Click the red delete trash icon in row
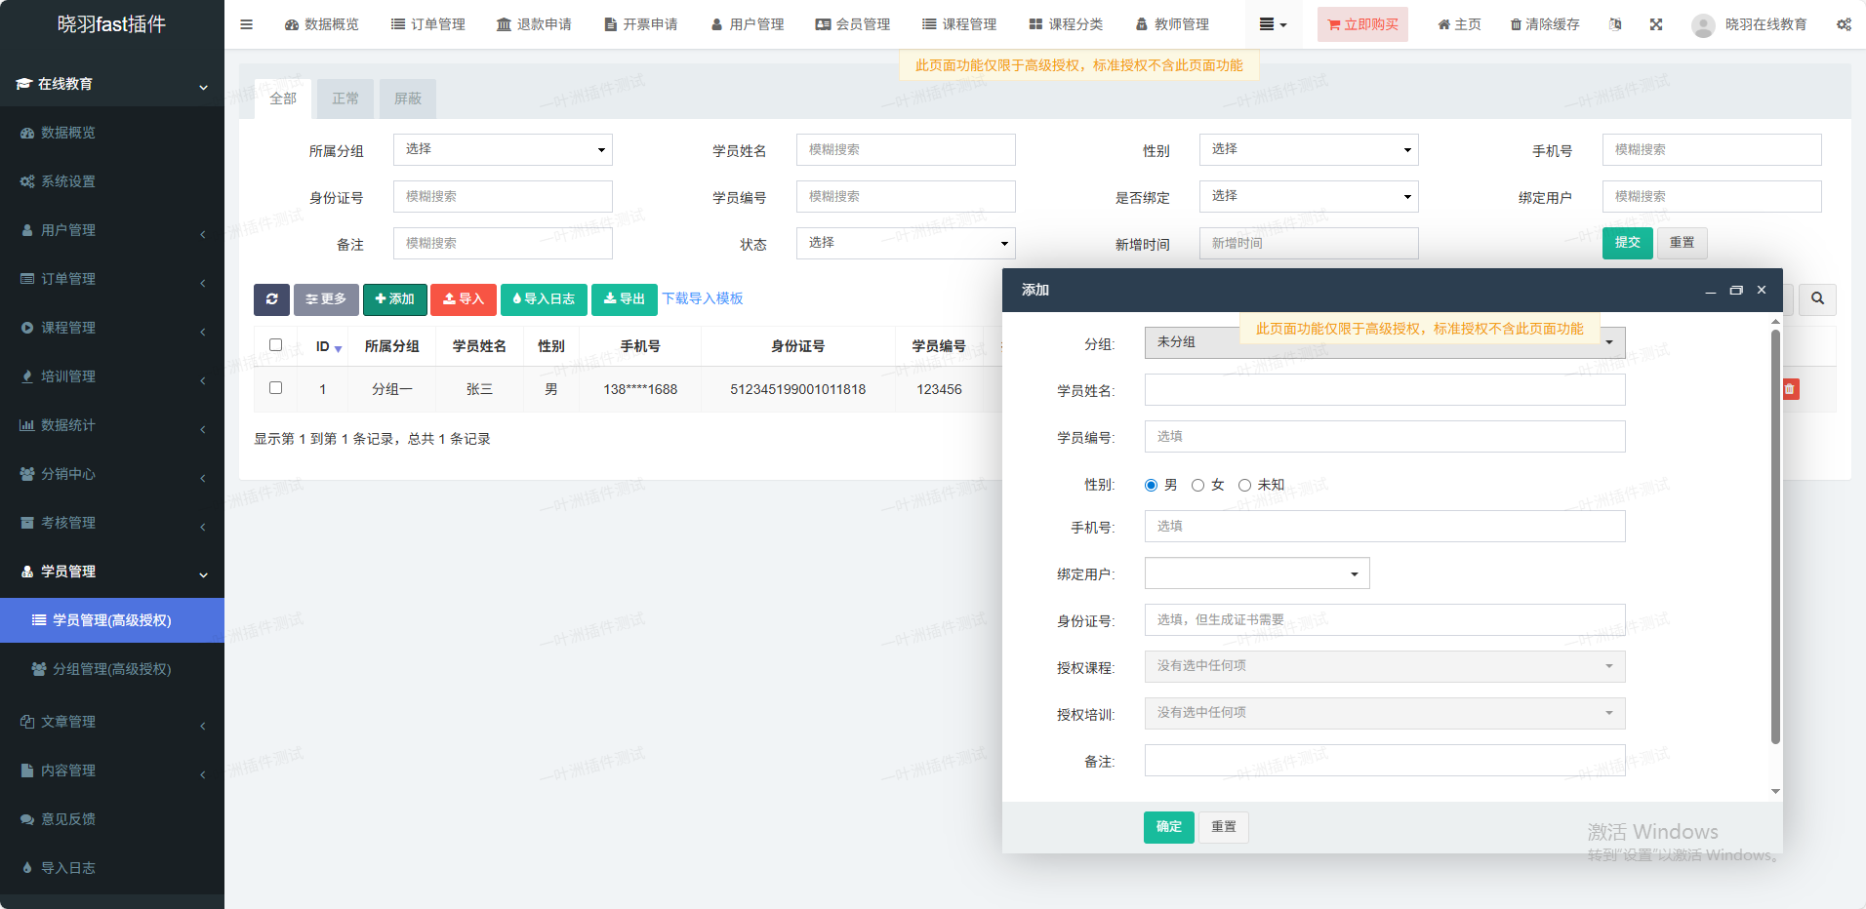Image resolution: width=1866 pixels, height=909 pixels. [1789, 389]
